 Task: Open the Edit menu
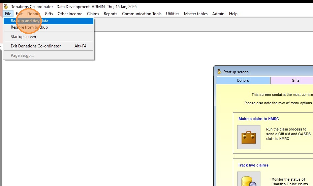click(19, 14)
